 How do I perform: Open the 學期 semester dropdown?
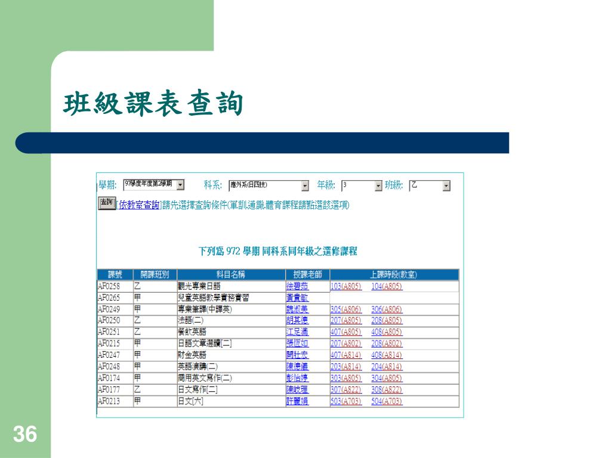pyautogui.click(x=153, y=185)
